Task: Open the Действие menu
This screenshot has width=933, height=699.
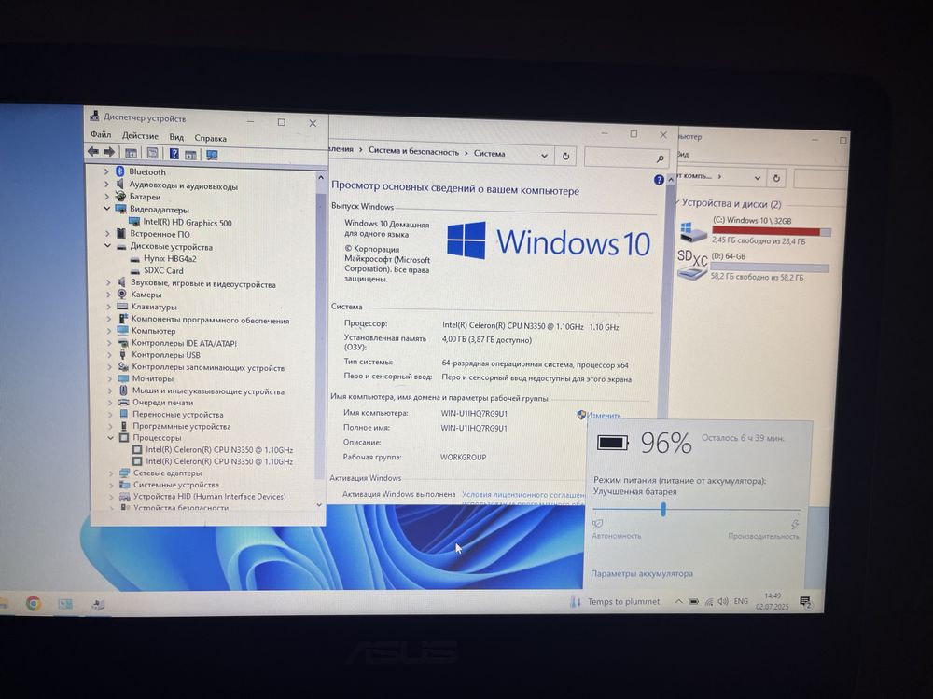Action: (141, 135)
